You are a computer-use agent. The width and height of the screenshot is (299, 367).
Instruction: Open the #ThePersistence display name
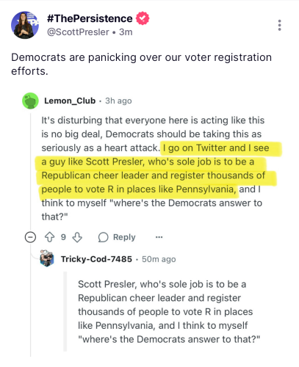[x=90, y=18]
